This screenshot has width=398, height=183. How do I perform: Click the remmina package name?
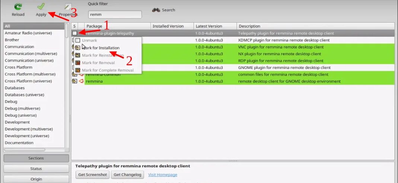(94, 81)
